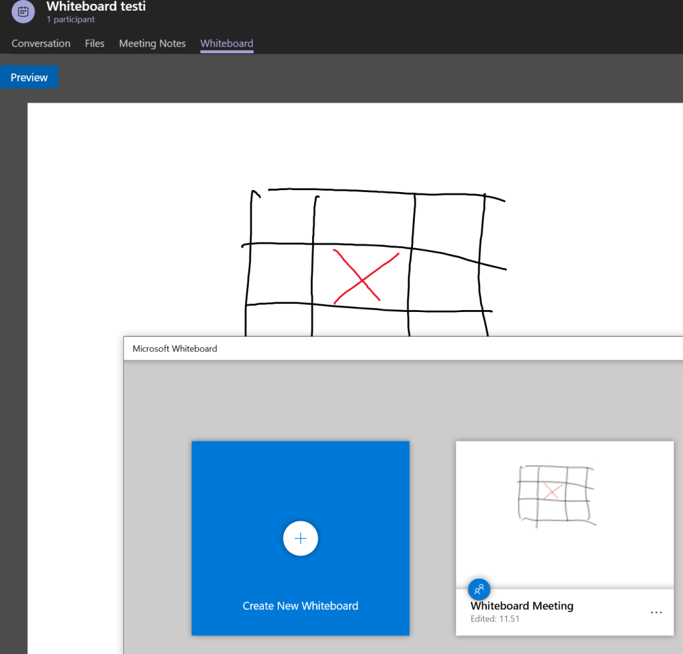Click the plus icon to create a whiteboard
The width and height of the screenshot is (683, 654).
(x=300, y=539)
